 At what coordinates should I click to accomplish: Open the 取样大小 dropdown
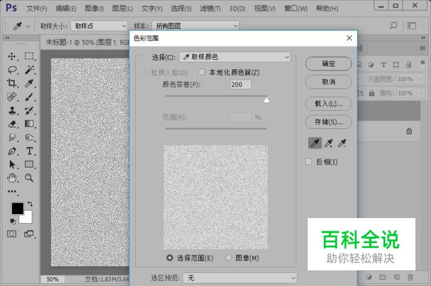pos(99,26)
